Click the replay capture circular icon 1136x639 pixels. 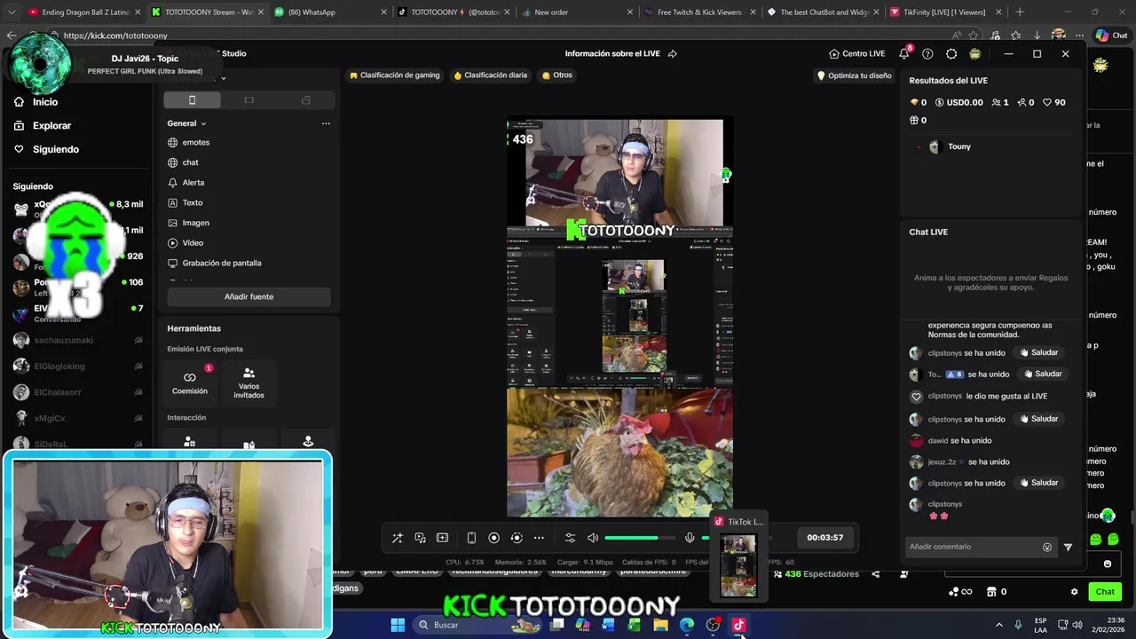[517, 538]
